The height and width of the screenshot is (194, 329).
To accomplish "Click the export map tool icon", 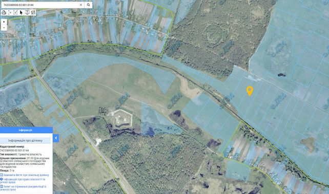I will [x=27, y=13].
